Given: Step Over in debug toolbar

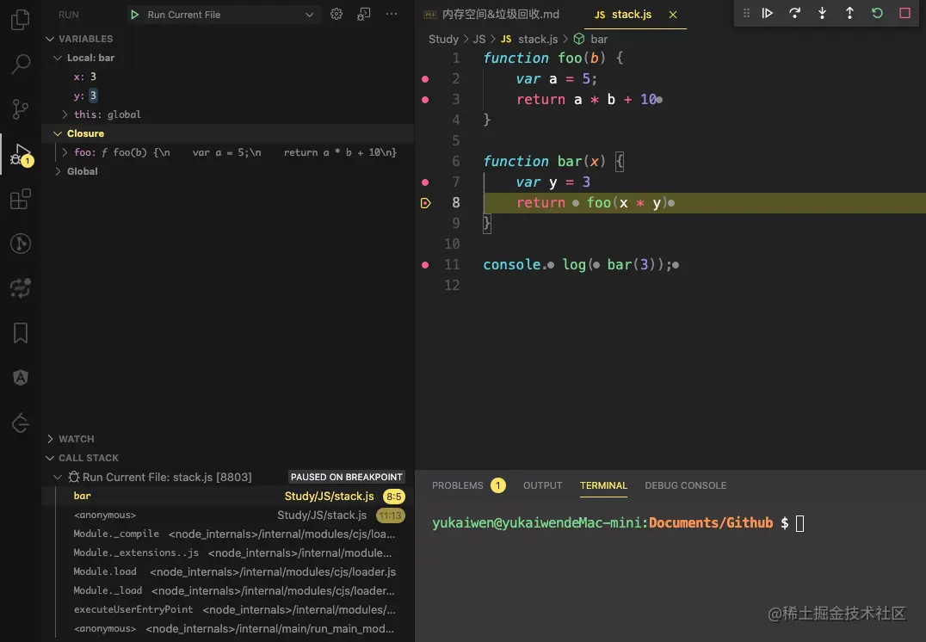Looking at the screenshot, I should [x=794, y=13].
